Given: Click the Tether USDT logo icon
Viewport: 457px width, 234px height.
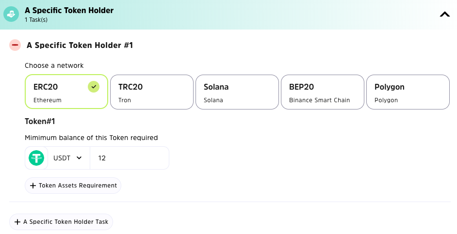Looking at the screenshot, I should [36, 158].
